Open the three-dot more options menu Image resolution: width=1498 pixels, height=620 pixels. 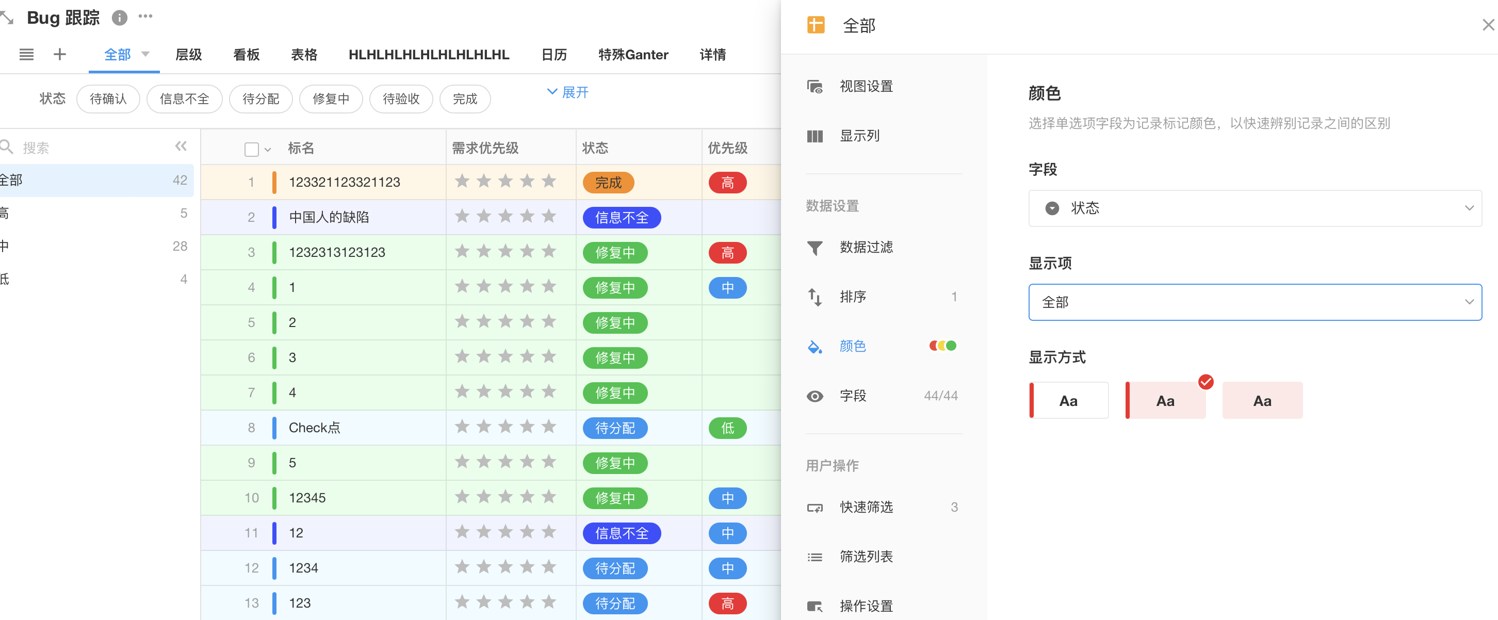145,17
